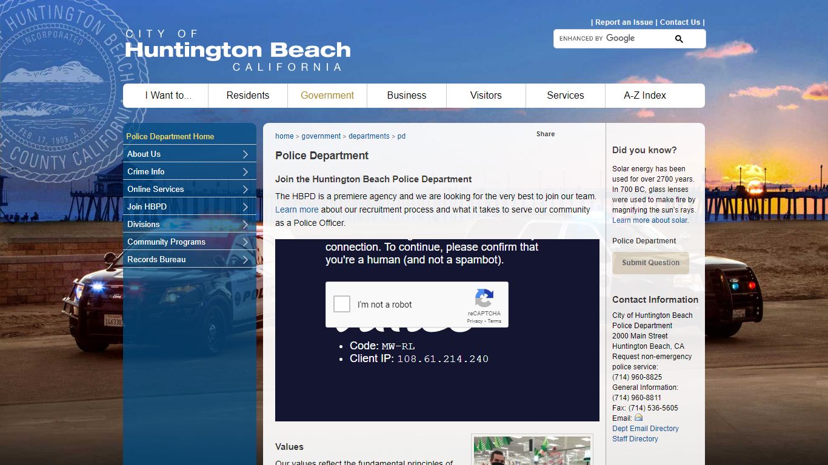The height and width of the screenshot is (465, 828).
Task: Click the Submit Question button
Action: pyautogui.click(x=650, y=263)
